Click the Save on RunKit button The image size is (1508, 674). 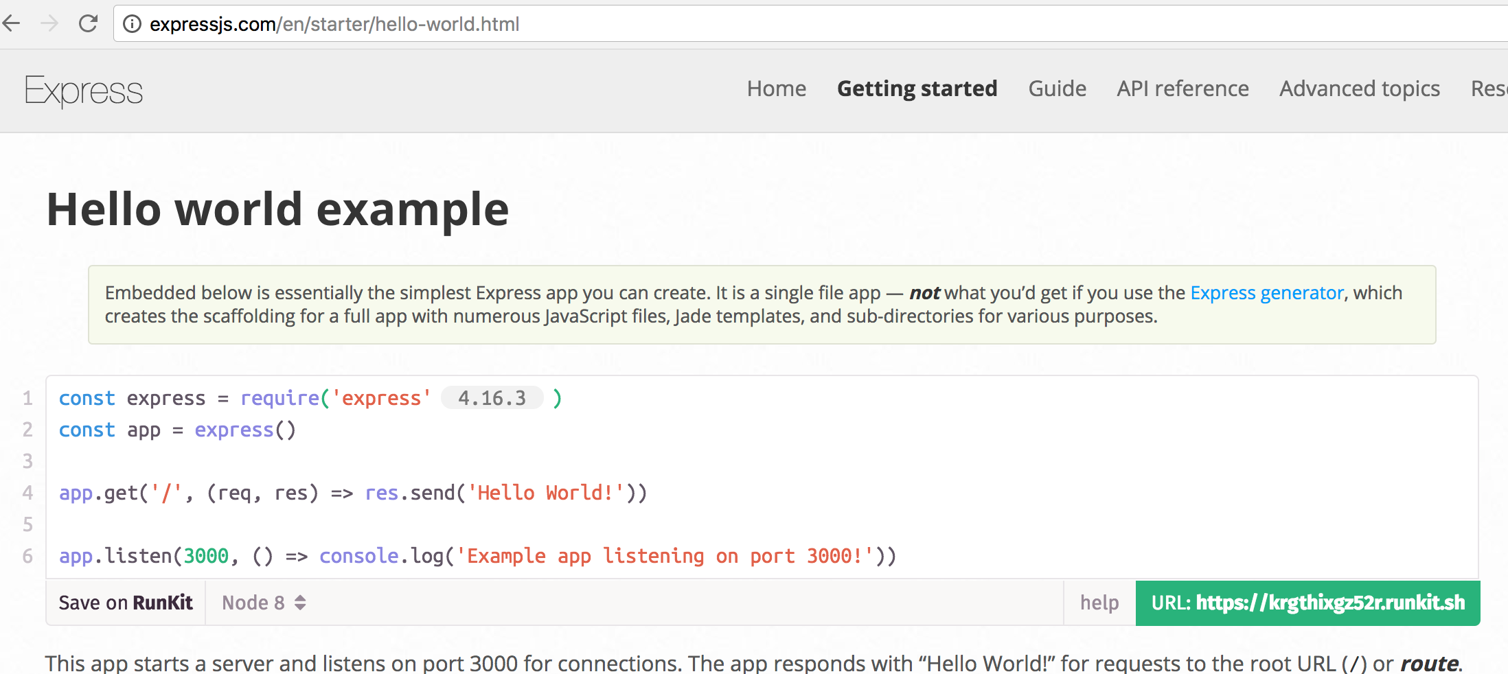coord(126,603)
